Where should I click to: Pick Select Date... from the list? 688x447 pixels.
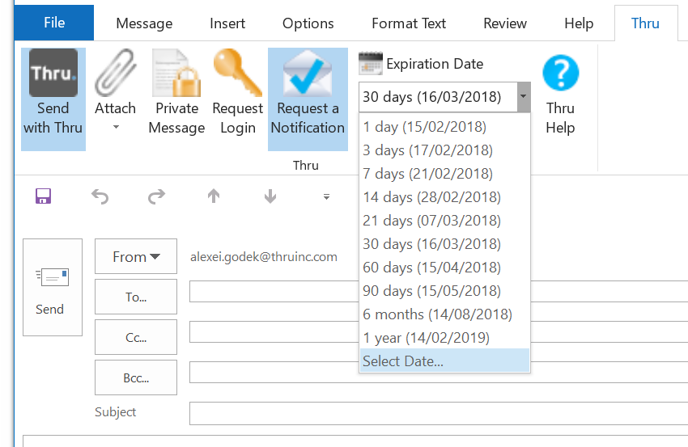(403, 361)
